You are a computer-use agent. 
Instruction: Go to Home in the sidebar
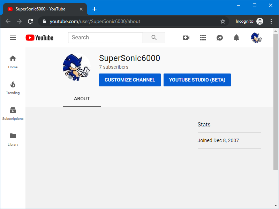(13, 62)
